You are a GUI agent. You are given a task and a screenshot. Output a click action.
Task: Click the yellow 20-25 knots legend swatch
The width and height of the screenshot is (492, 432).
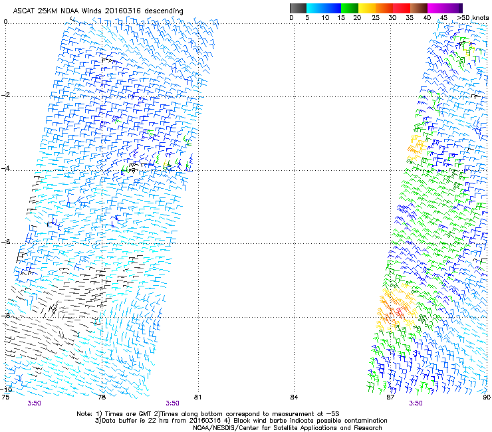(367, 8)
